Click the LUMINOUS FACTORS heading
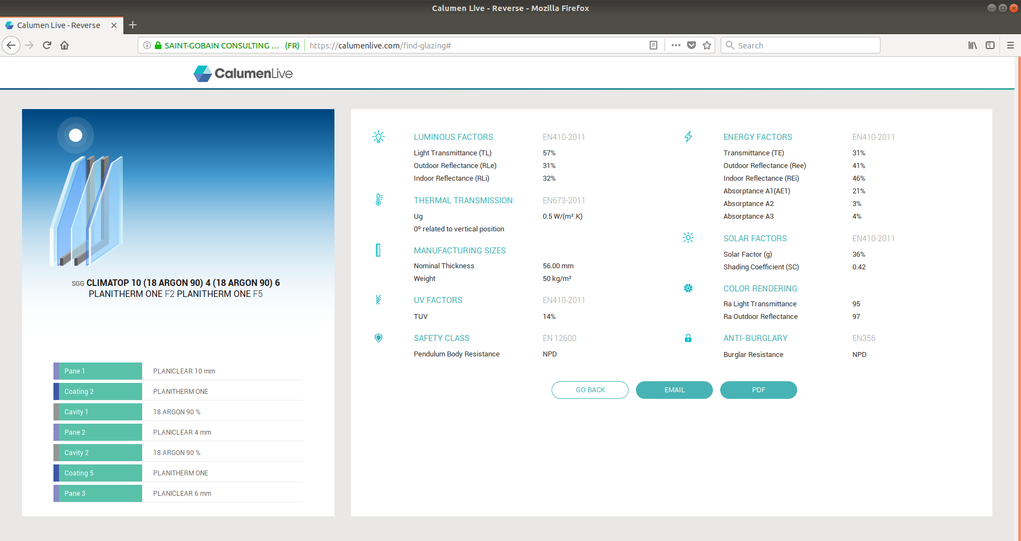 coord(453,137)
